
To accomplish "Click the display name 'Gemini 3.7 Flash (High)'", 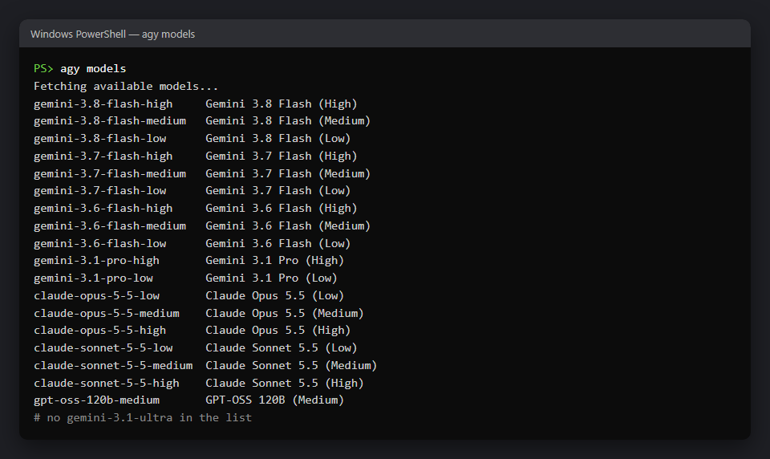I will 282,156.
